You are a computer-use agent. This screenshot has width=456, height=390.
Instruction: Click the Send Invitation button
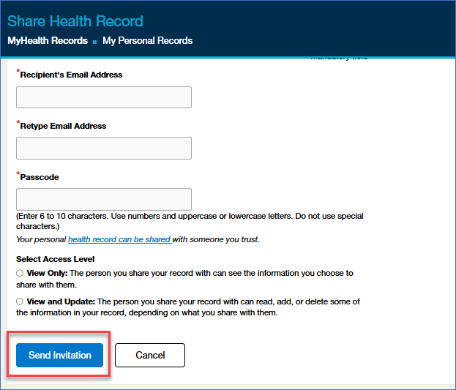[x=60, y=355]
